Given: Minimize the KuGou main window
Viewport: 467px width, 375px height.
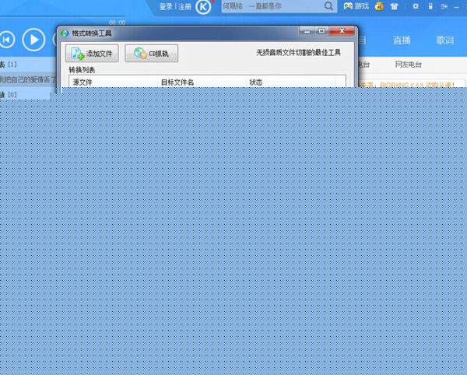Looking at the screenshot, I should click(457, 7).
